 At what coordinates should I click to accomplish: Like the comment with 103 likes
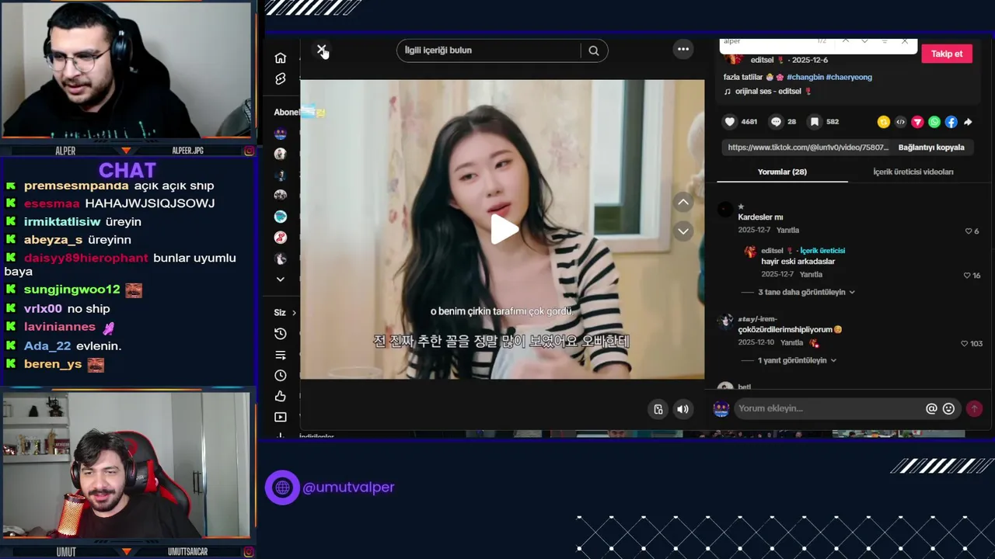point(965,343)
